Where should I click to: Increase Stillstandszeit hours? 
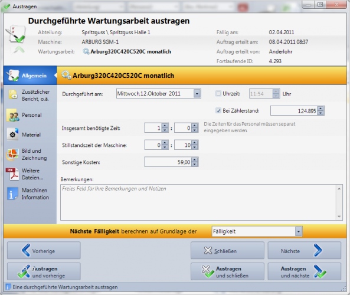[165, 143]
